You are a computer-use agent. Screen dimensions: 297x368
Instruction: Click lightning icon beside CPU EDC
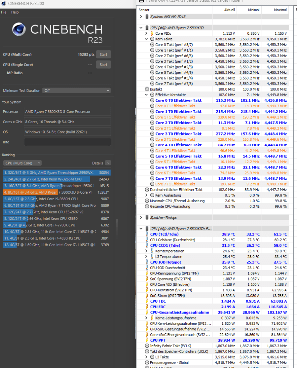click(x=147, y=307)
